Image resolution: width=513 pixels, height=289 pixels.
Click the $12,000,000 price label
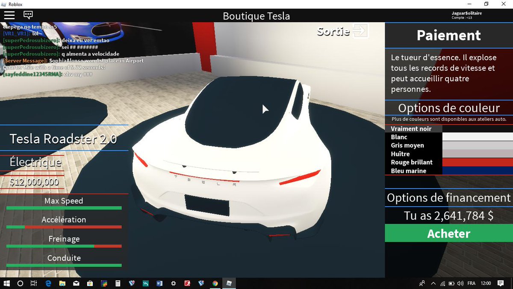tap(34, 182)
